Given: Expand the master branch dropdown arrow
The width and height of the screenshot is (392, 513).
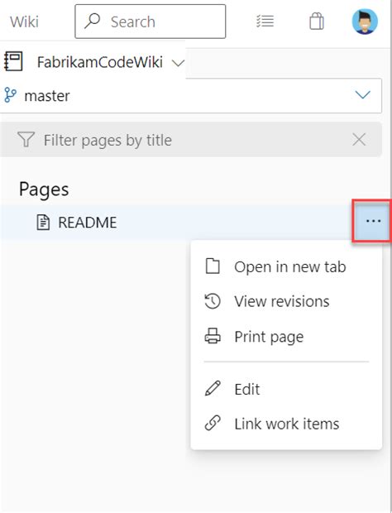Looking at the screenshot, I should click(362, 95).
